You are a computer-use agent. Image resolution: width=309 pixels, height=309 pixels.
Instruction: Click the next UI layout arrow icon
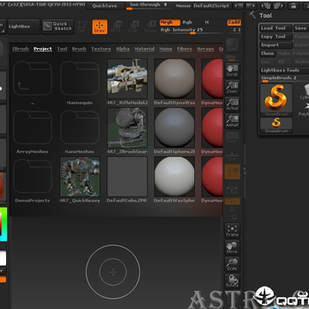tap(251, 6)
